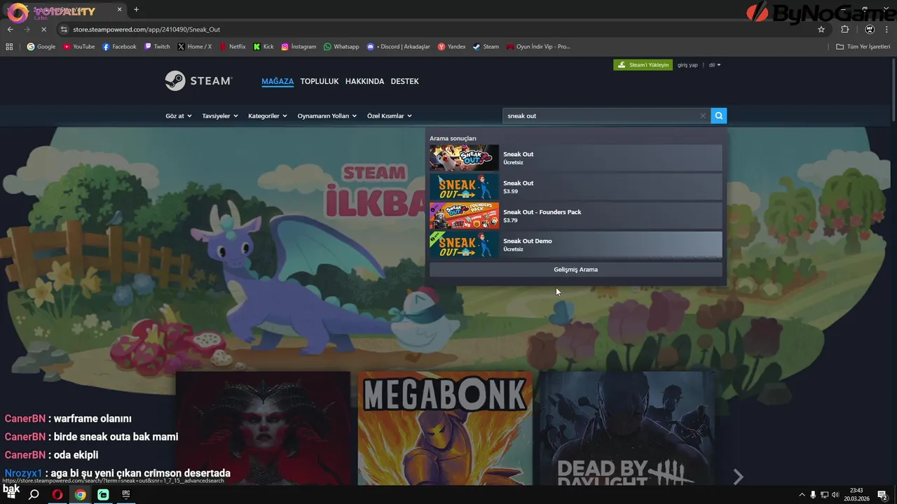Select Sneak Out - Founders Pack result

pos(575,216)
